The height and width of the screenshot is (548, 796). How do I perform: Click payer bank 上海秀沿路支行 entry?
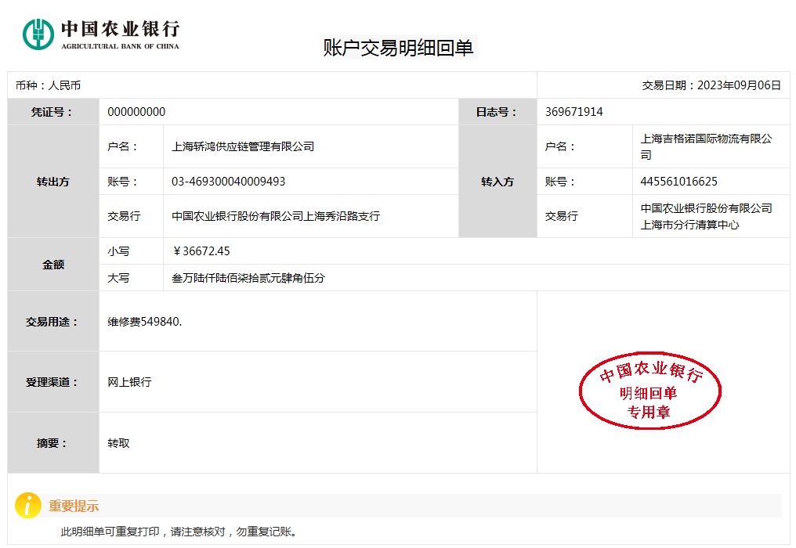coord(276,216)
